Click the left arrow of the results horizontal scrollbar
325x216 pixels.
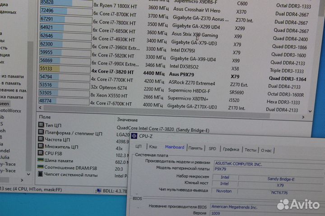(40, 108)
